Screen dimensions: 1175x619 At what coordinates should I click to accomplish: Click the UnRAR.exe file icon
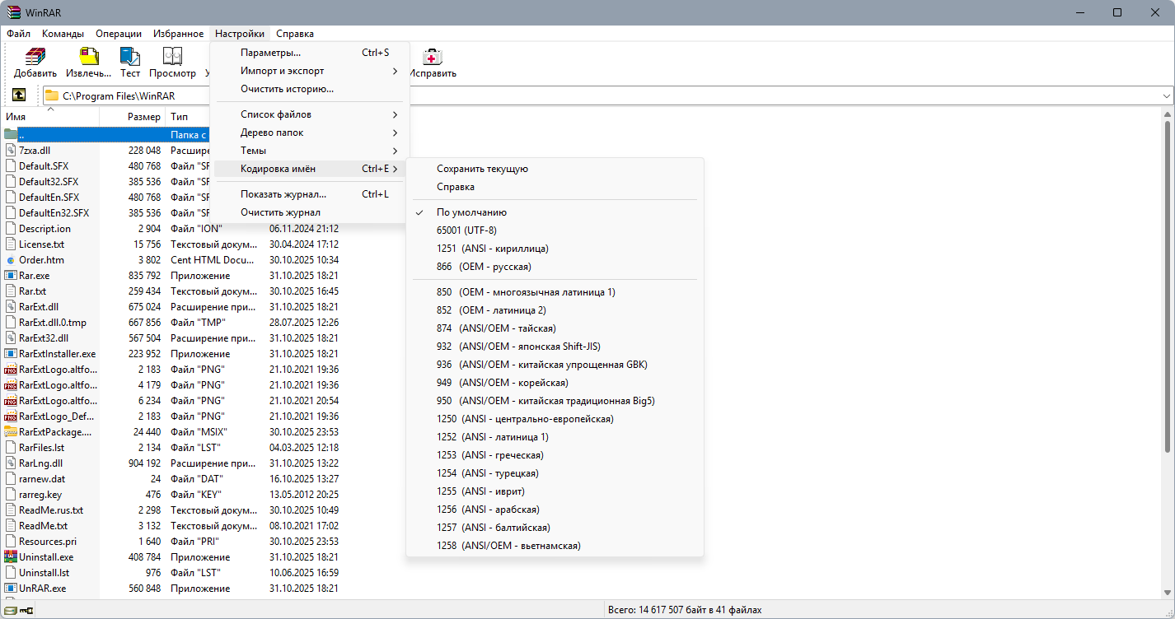[11, 589]
